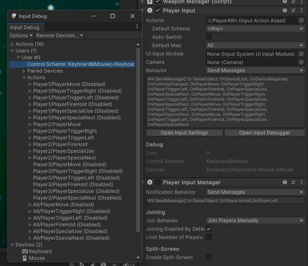Select the Keyboard device icon
This screenshot has width=308, height=266.
(x=25, y=251)
